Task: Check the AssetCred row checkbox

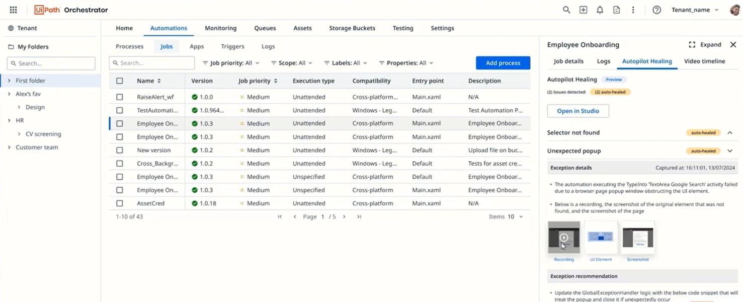Action: 119,203
